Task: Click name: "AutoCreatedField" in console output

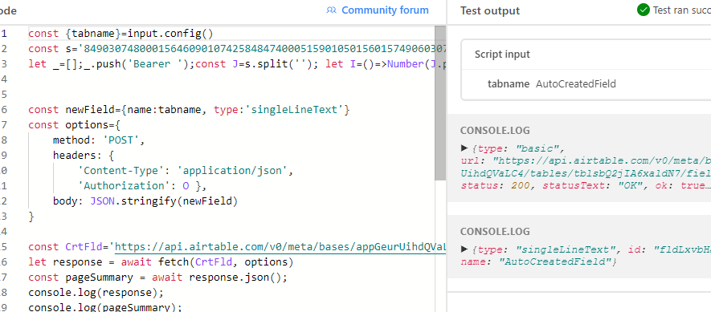Action: pos(539,261)
